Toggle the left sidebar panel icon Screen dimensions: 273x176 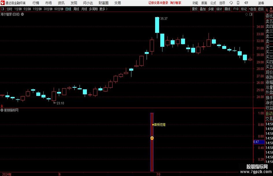pos(3,9)
